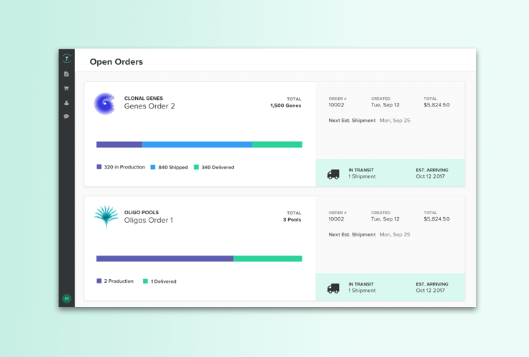
Task: Click the green M user avatar
Action: [66, 298]
